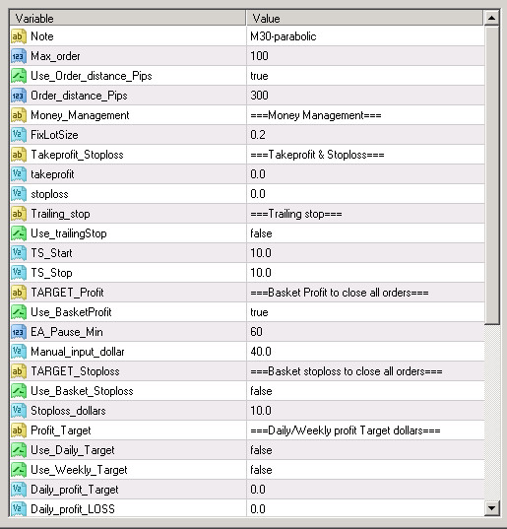This screenshot has width=507, height=529.
Task: Select the boolean icon for Use_BasketProfit
Action: click(x=18, y=312)
